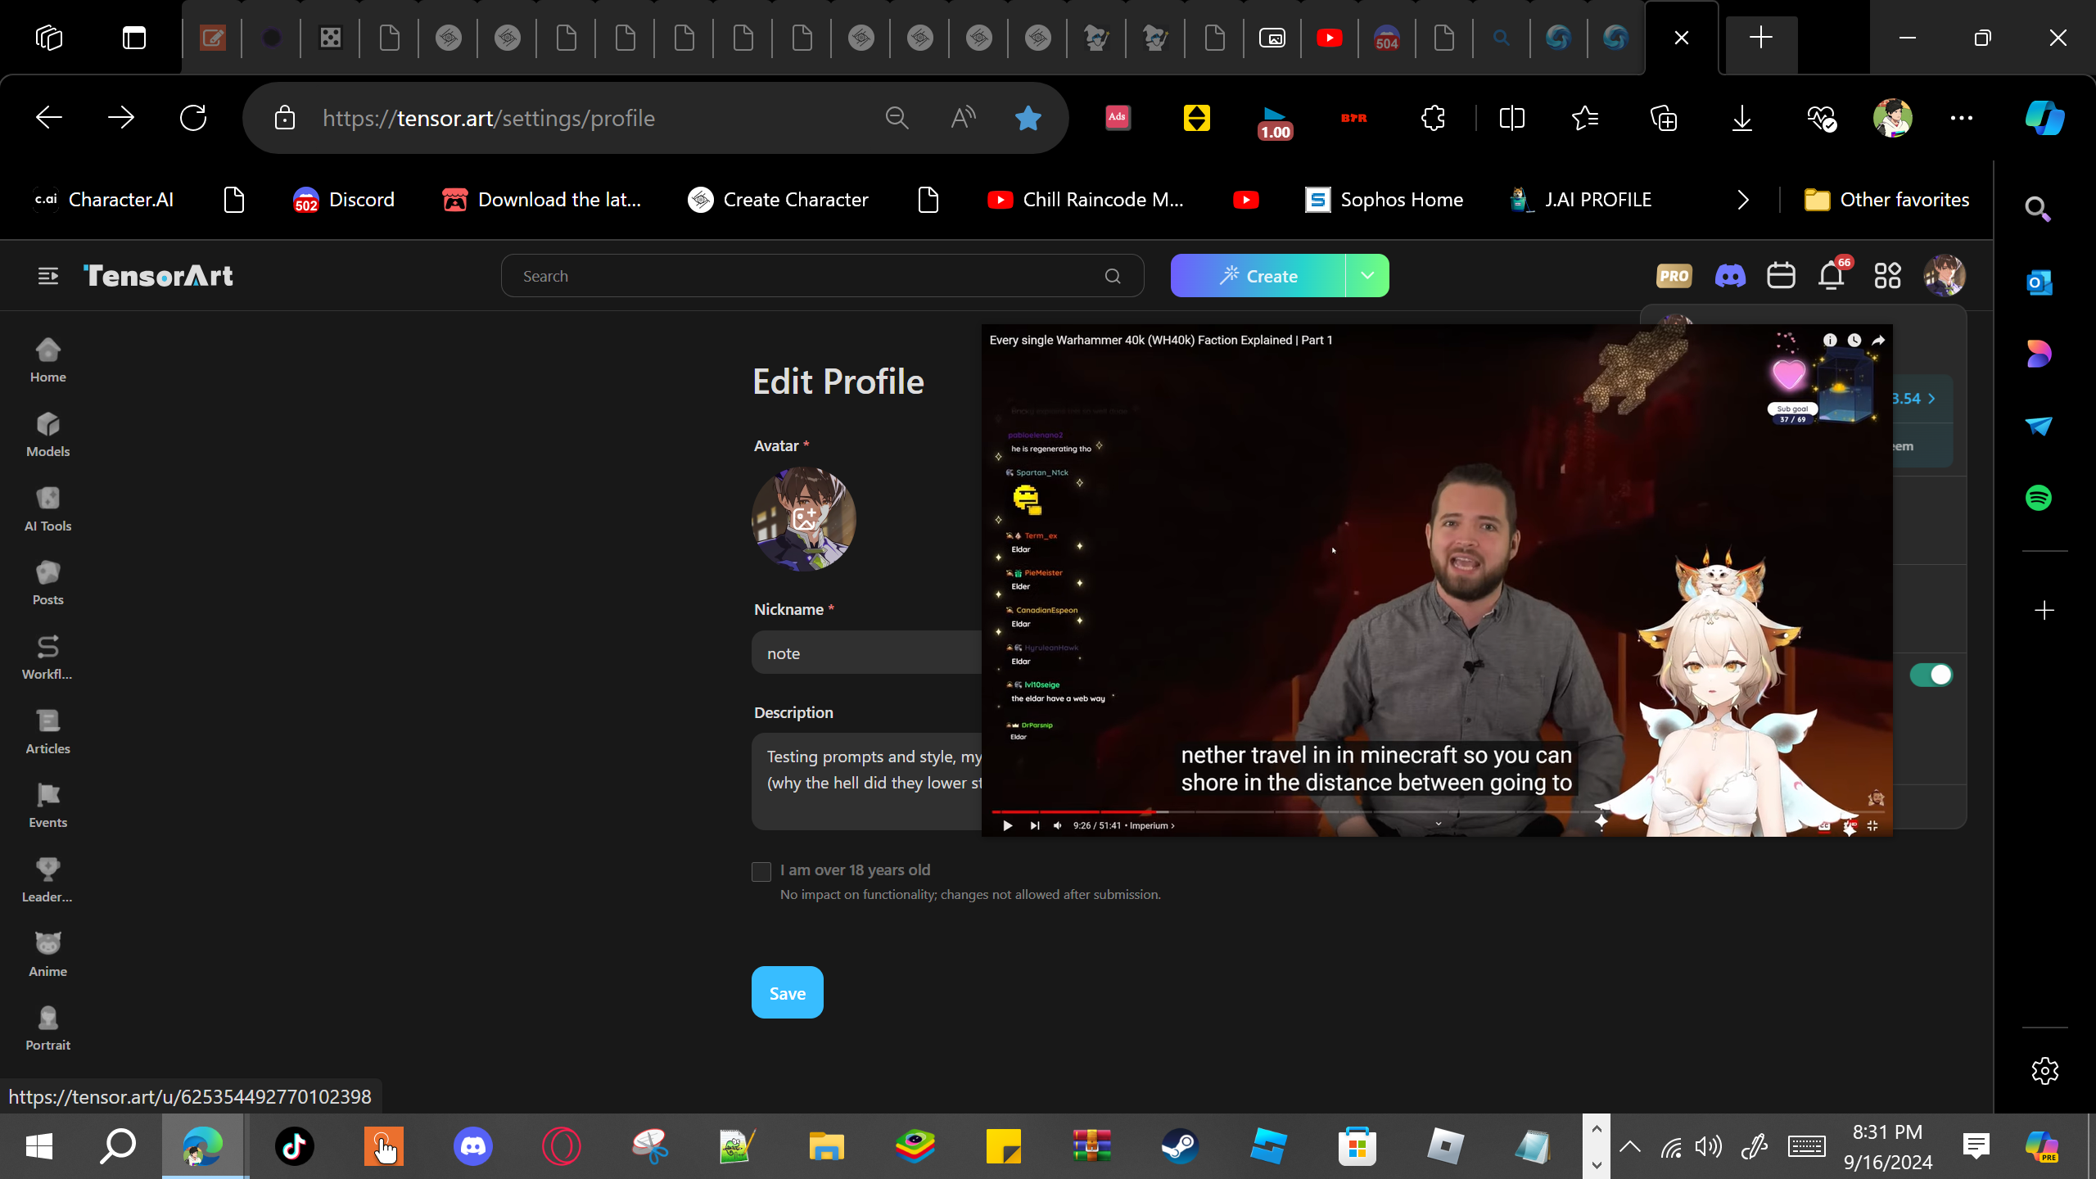
Task: Open AI Tools in the sidebar
Action: [x=47, y=509]
